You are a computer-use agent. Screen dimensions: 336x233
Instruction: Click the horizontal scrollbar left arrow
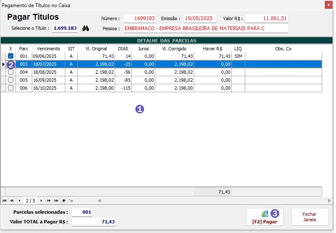pyautogui.click(x=100, y=201)
